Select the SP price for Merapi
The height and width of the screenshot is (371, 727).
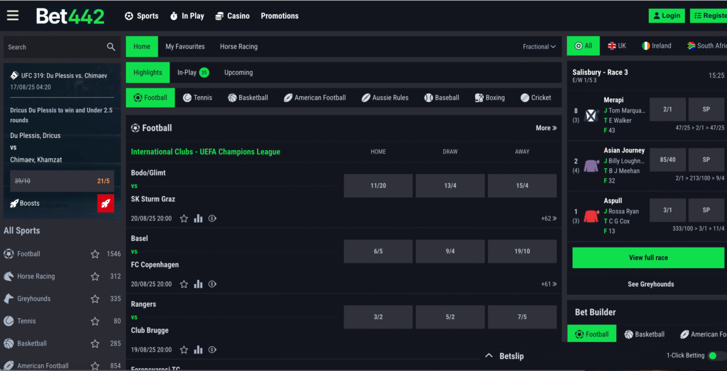[x=706, y=110]
